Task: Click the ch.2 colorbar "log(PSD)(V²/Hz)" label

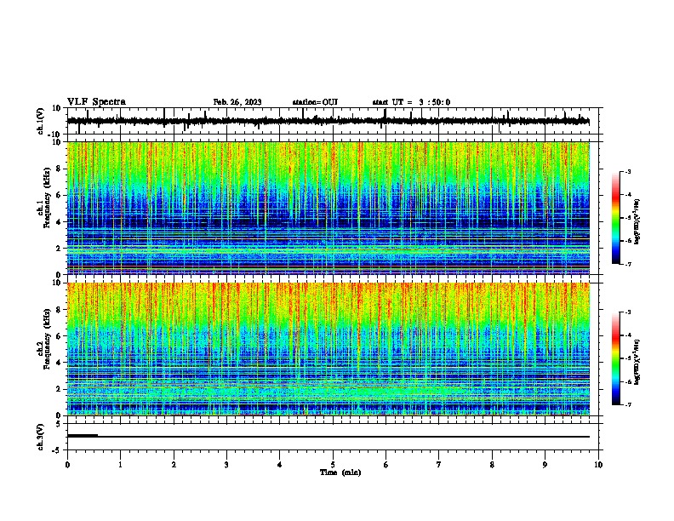Action: tap(637, 362)
